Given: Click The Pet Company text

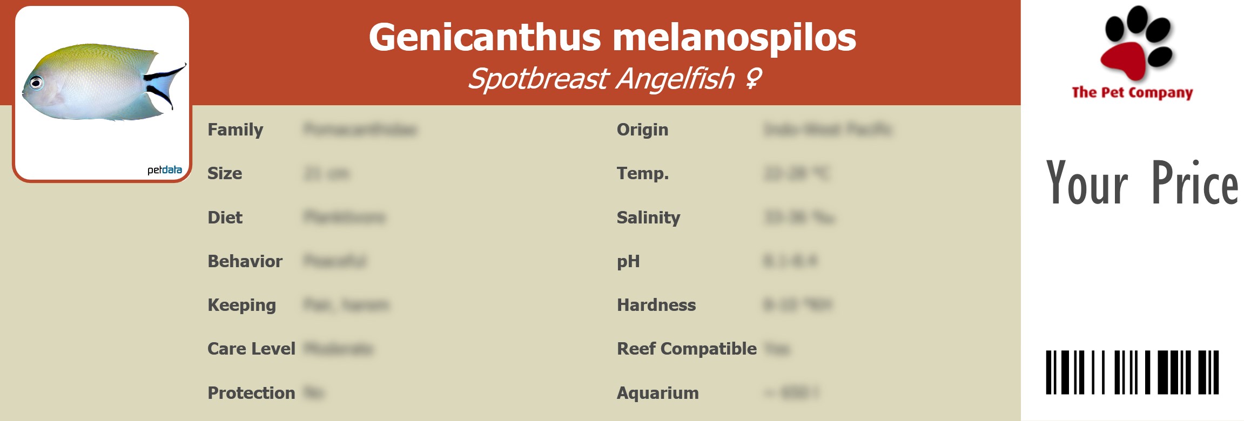Looking at the screenshot, I should 1132,93.
